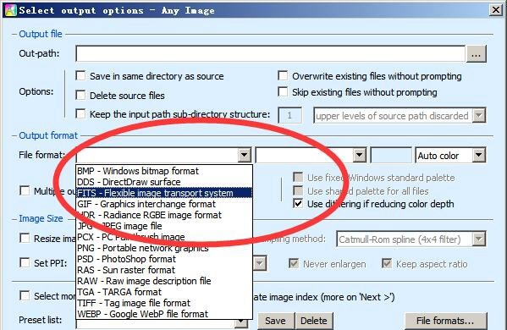
Task: Toggle the Never enlargen checkbox
Action: tap(294, 263)
